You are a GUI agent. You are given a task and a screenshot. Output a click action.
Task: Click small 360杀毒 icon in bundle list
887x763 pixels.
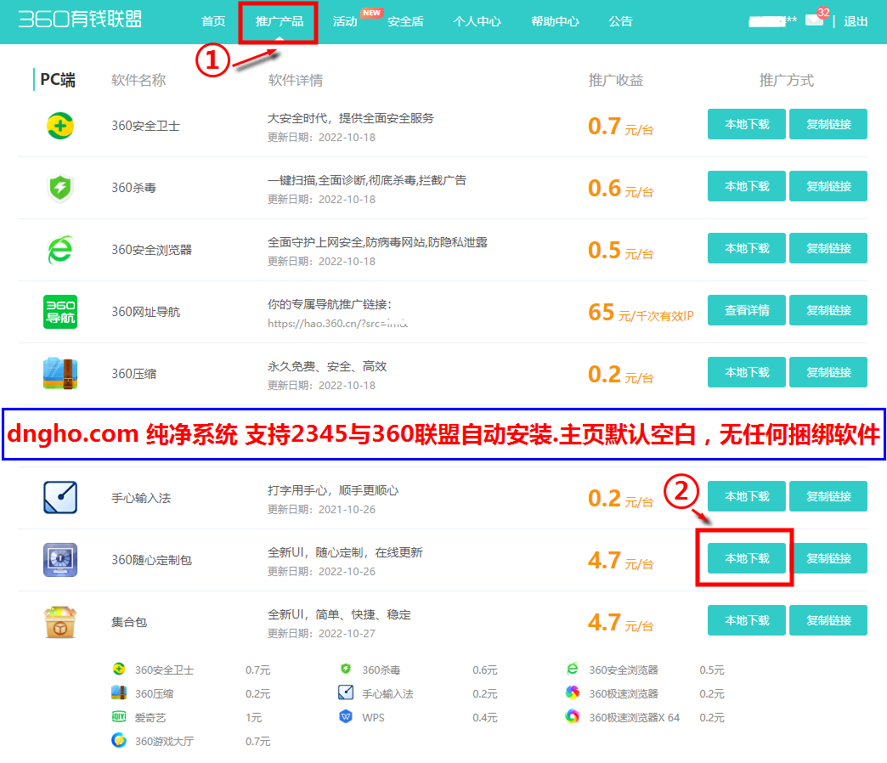coord(346,669)
